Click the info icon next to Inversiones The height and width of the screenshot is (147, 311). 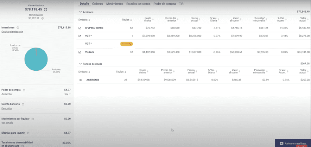point(18,27)
